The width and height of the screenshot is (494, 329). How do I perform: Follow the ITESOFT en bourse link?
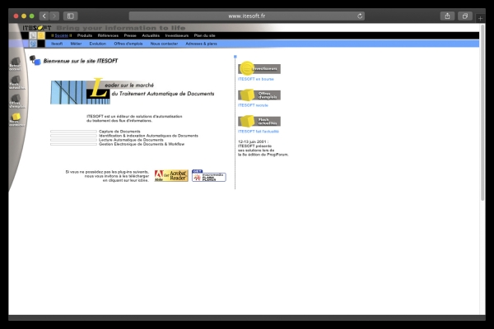click(x=255, y=78)
